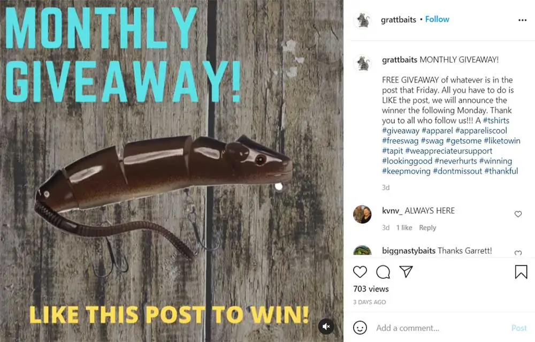Open the three-dot more options menu
Screen dimensions: 535x342
click(522, 20)
